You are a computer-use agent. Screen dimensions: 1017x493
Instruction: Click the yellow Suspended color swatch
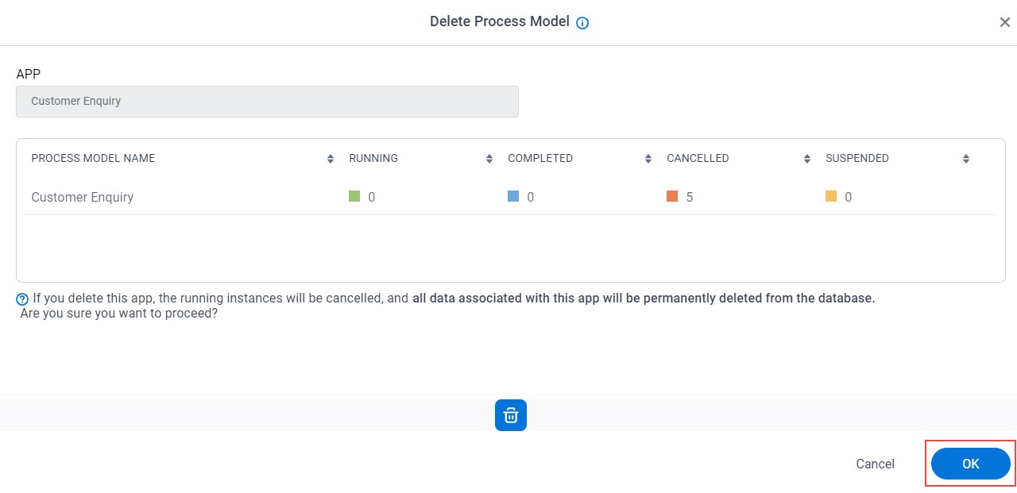(x=831, y=196)
